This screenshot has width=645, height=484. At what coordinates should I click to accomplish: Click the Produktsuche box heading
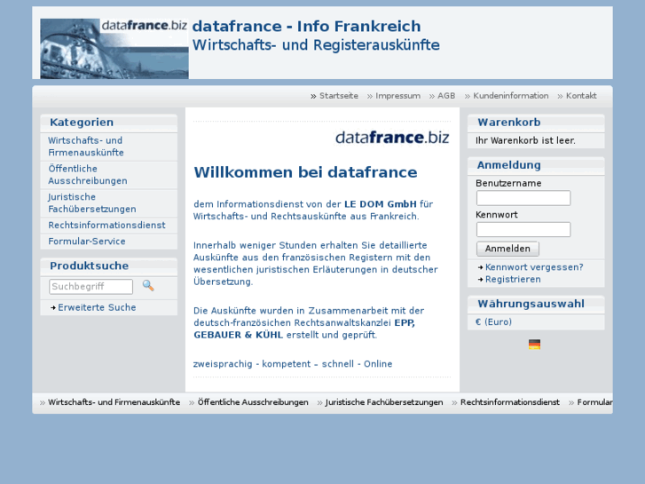pyautogui.click(x=90, y=266)
